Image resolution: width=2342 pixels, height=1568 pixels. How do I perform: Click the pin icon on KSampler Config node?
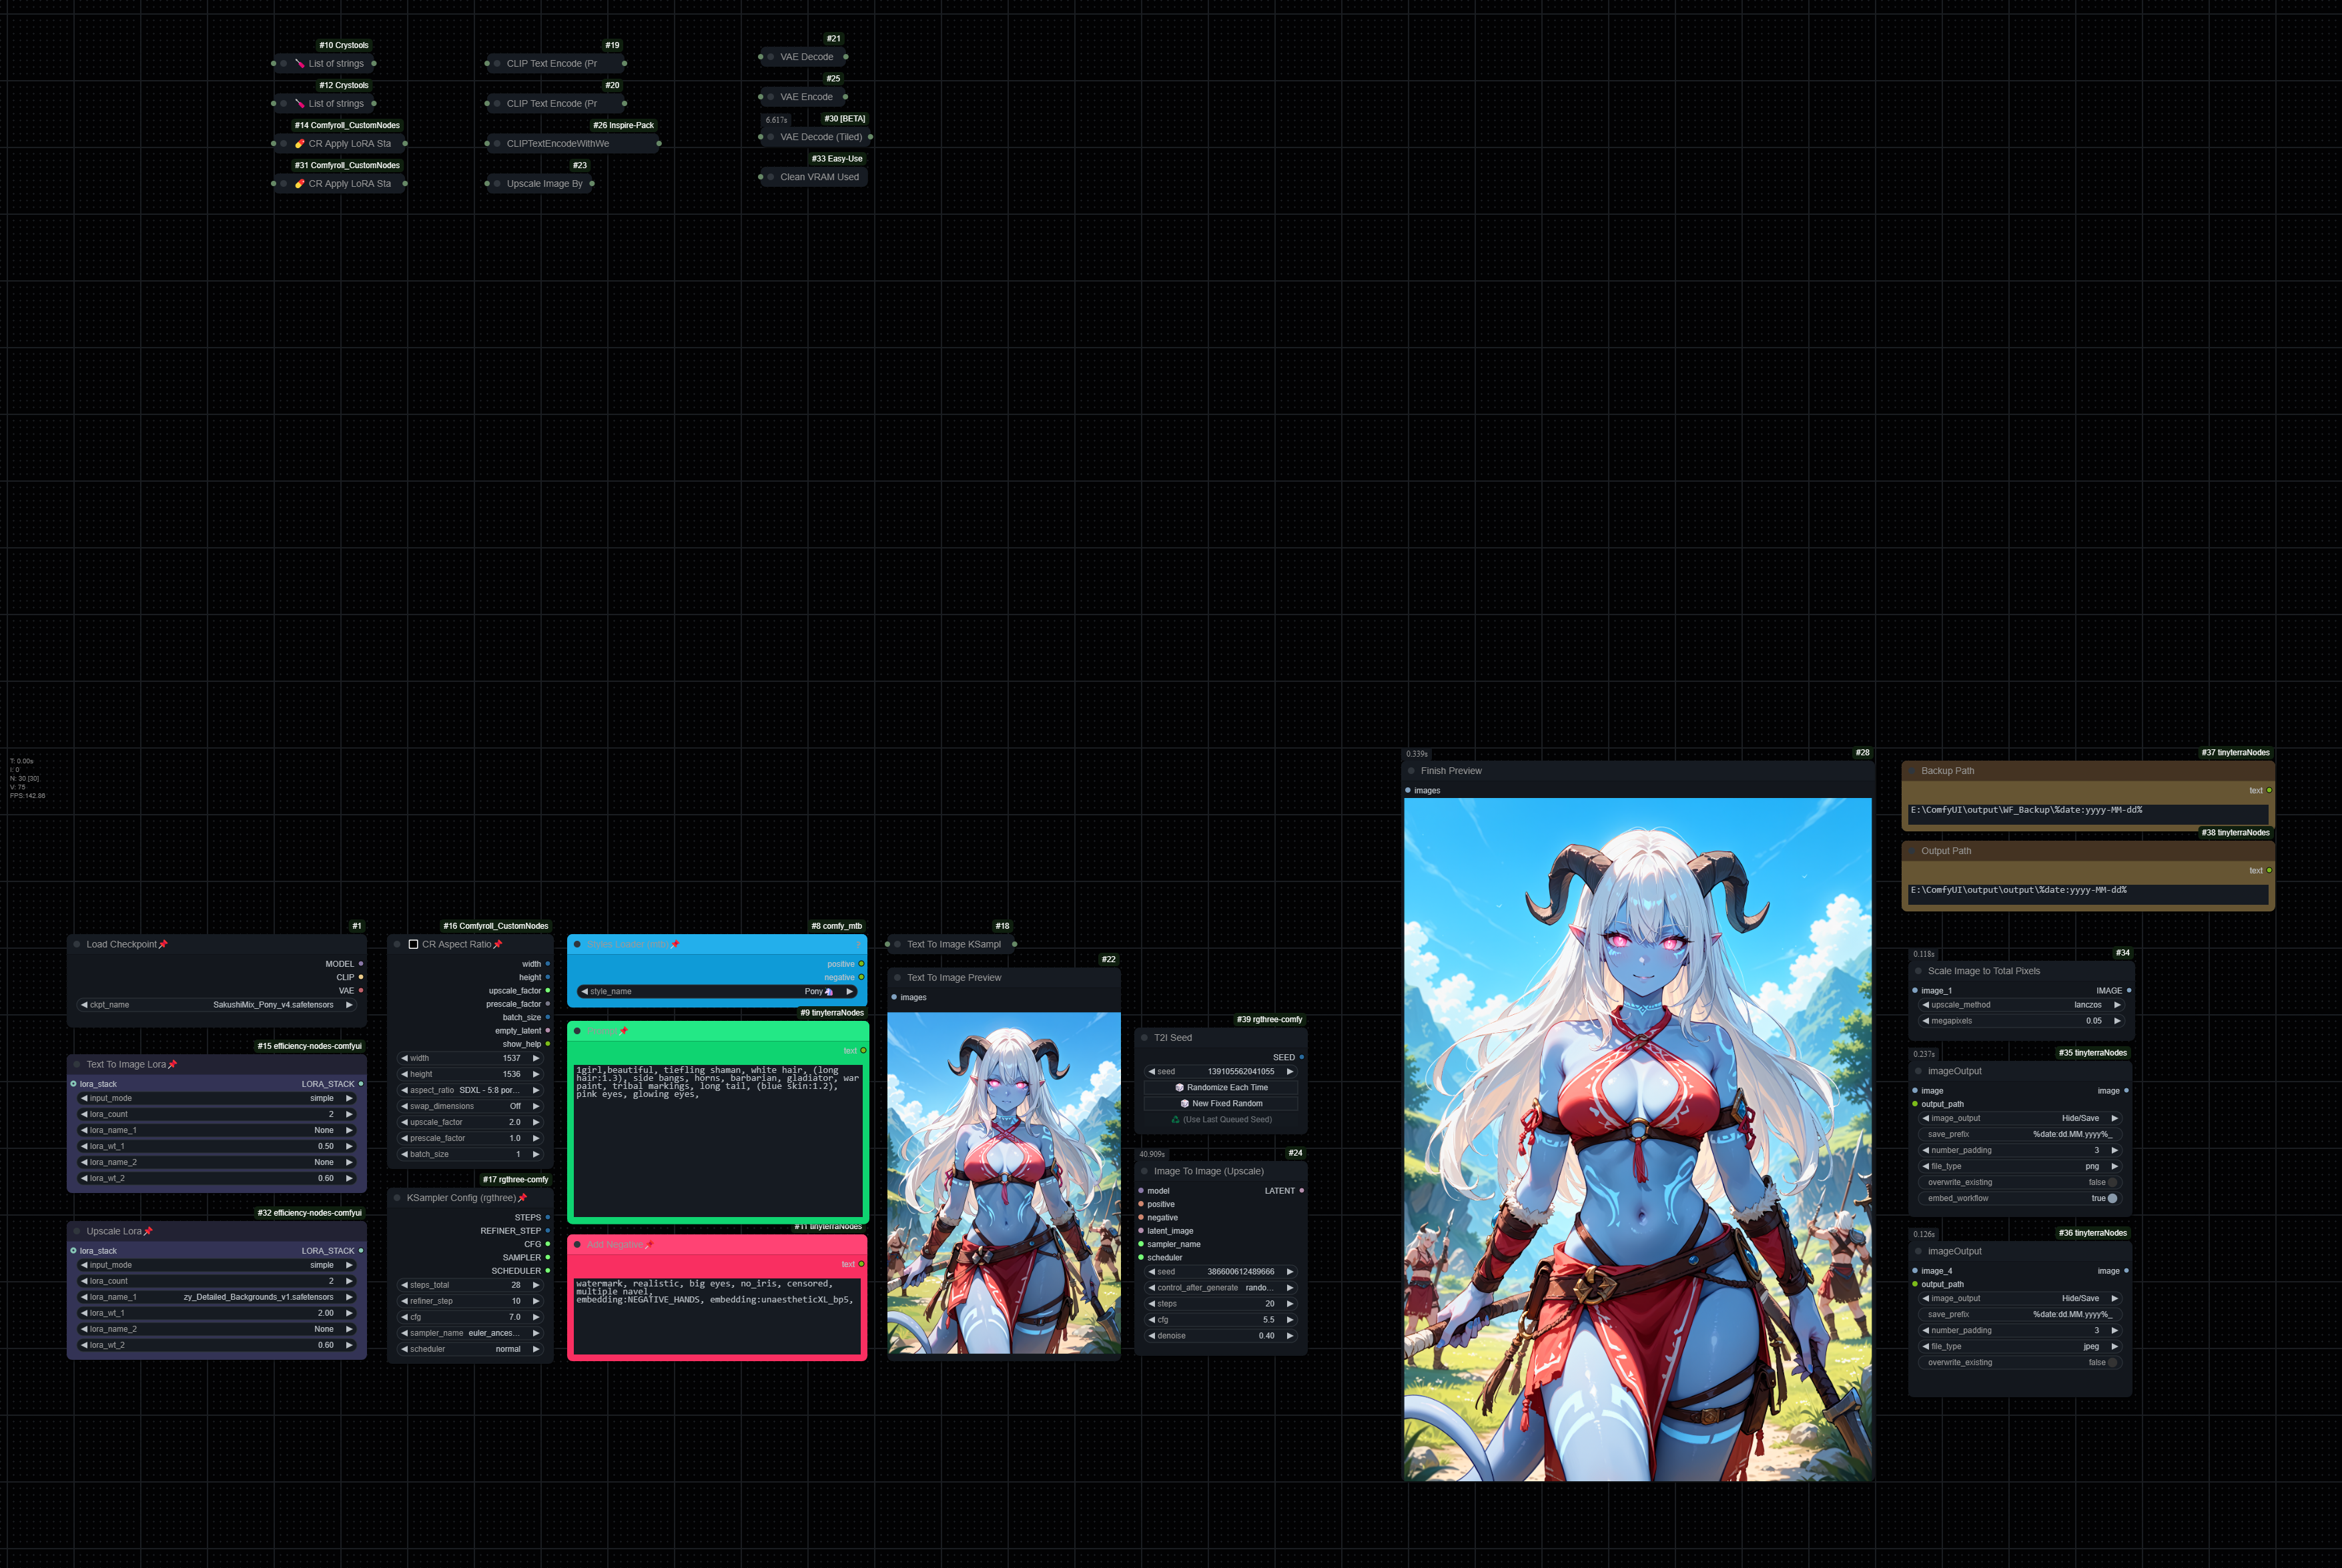522,1198
